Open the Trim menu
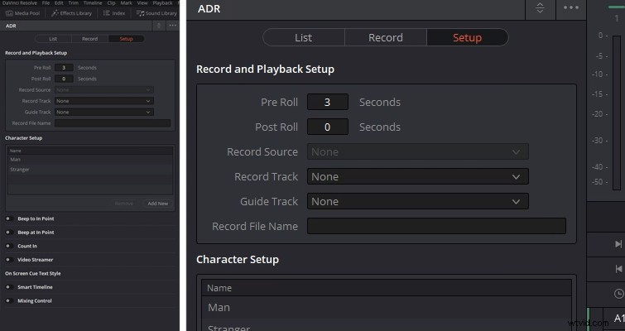This screenshot has height=331, width=625. point(74,2)
